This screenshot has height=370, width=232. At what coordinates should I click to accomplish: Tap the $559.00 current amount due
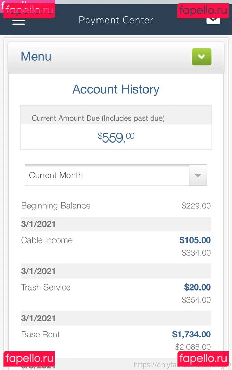click(x=116, y=138)
